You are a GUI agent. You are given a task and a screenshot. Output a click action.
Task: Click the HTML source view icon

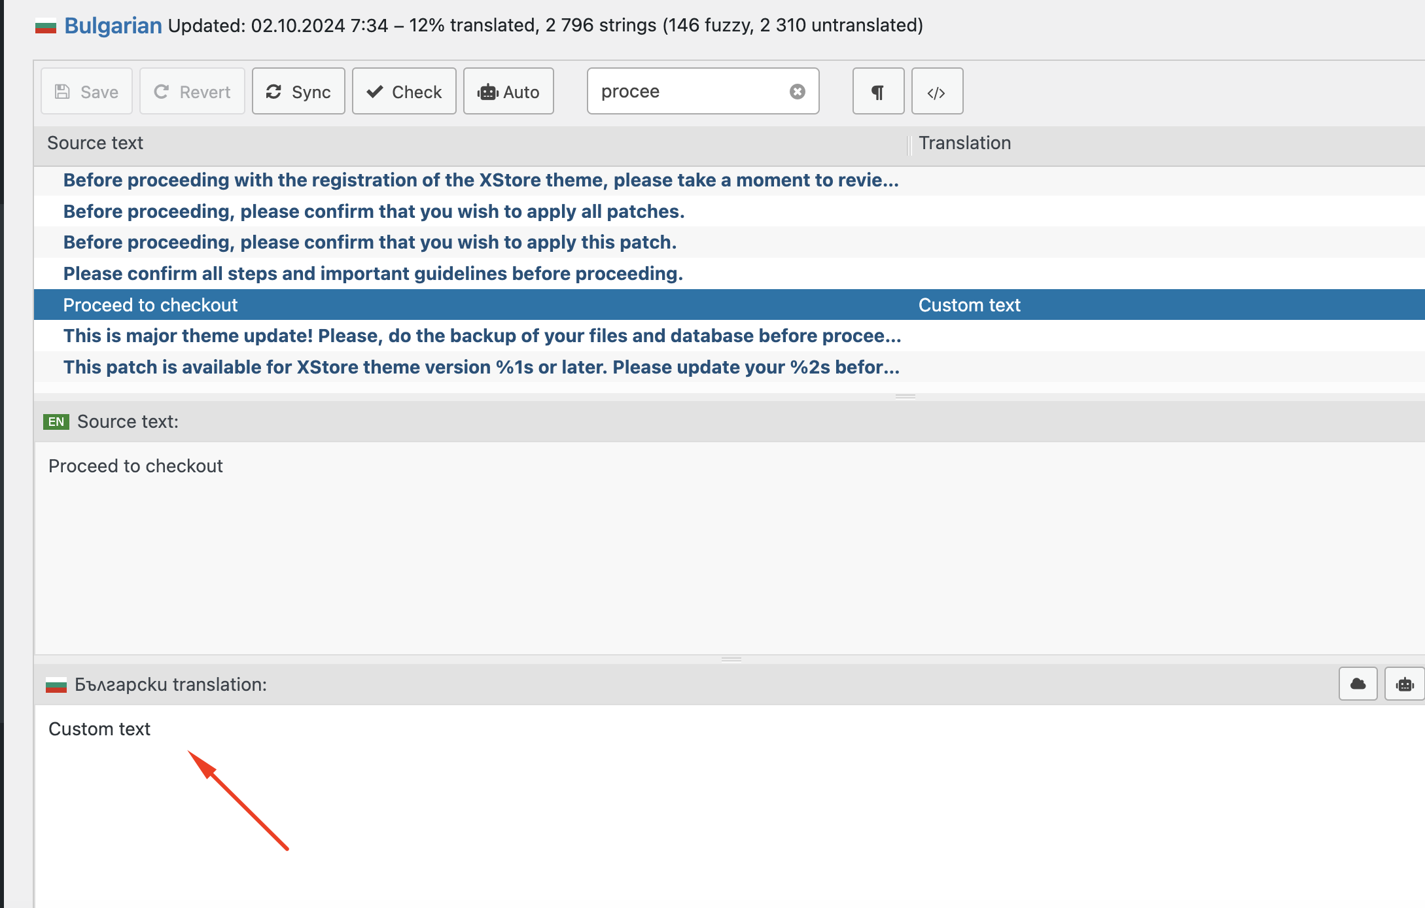pyautogui.click(x=936, y=92)
